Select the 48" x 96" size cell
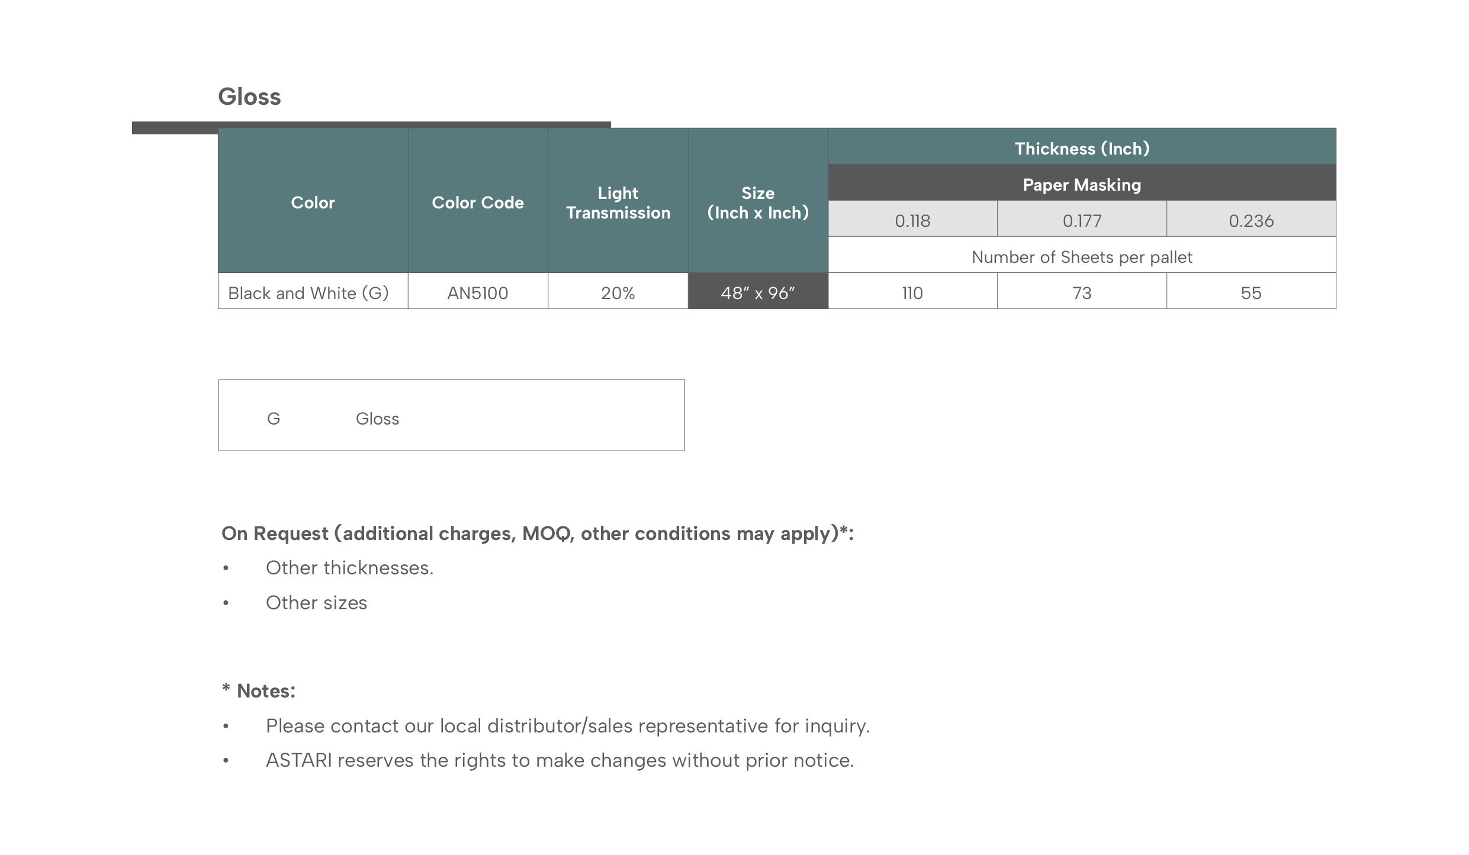 pos(758,291)
